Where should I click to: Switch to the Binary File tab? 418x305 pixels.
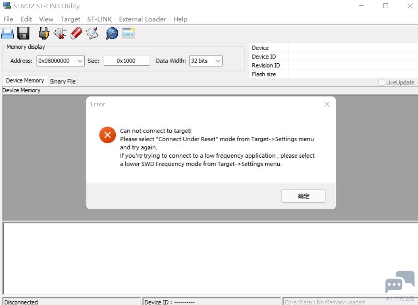[63, 81]
